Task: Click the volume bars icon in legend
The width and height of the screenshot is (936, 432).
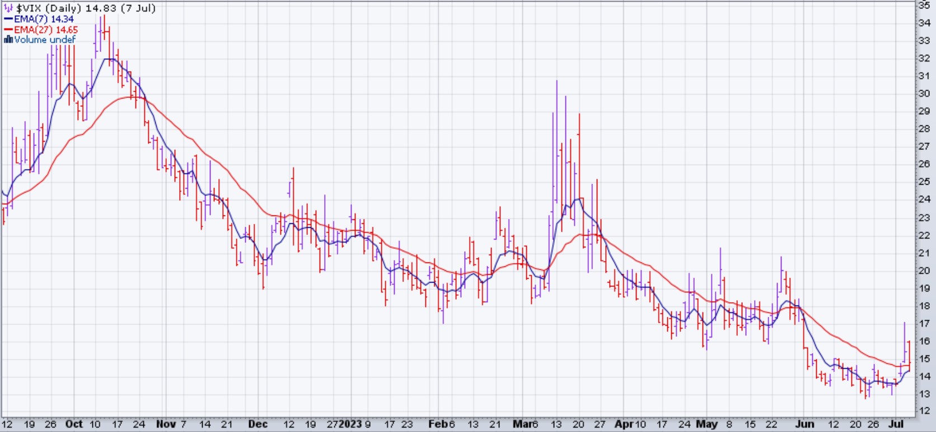Action: click(8, 40)
